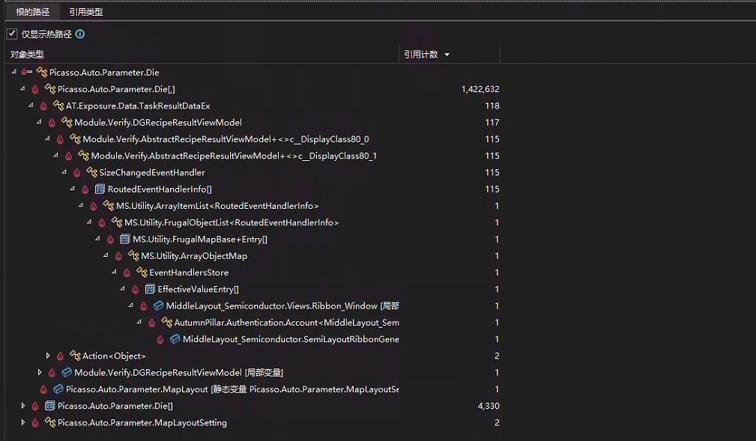
Task: Click cube icon of MiddleLayout_Semiconductor.Views.Ribbon_Window row
Action: tap(158, 306)
